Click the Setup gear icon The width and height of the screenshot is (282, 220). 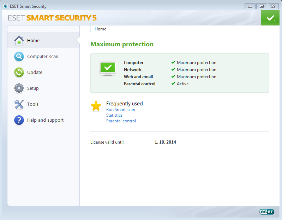coord(19,88)
